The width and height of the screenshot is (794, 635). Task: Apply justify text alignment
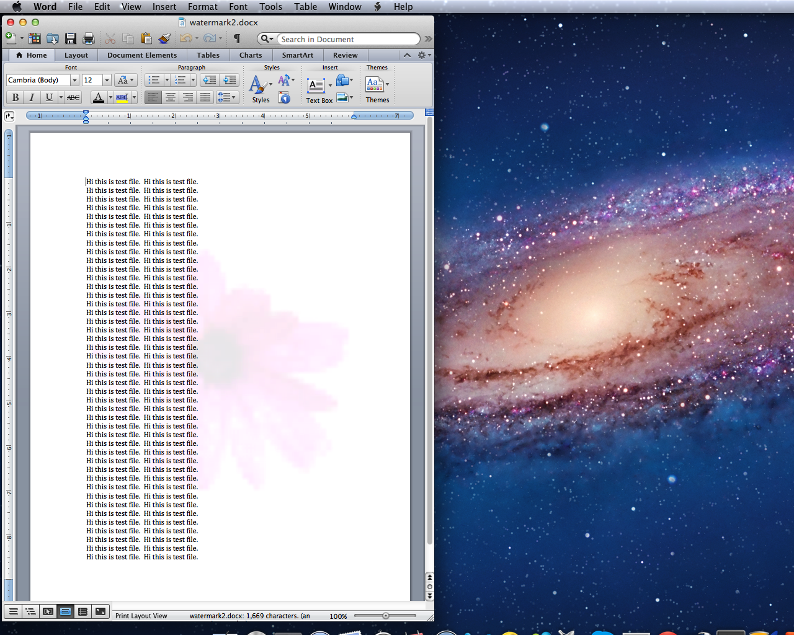point(205,97)
